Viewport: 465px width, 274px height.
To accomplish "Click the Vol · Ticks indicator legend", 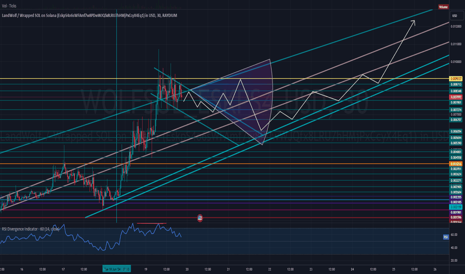I will 9,6.
